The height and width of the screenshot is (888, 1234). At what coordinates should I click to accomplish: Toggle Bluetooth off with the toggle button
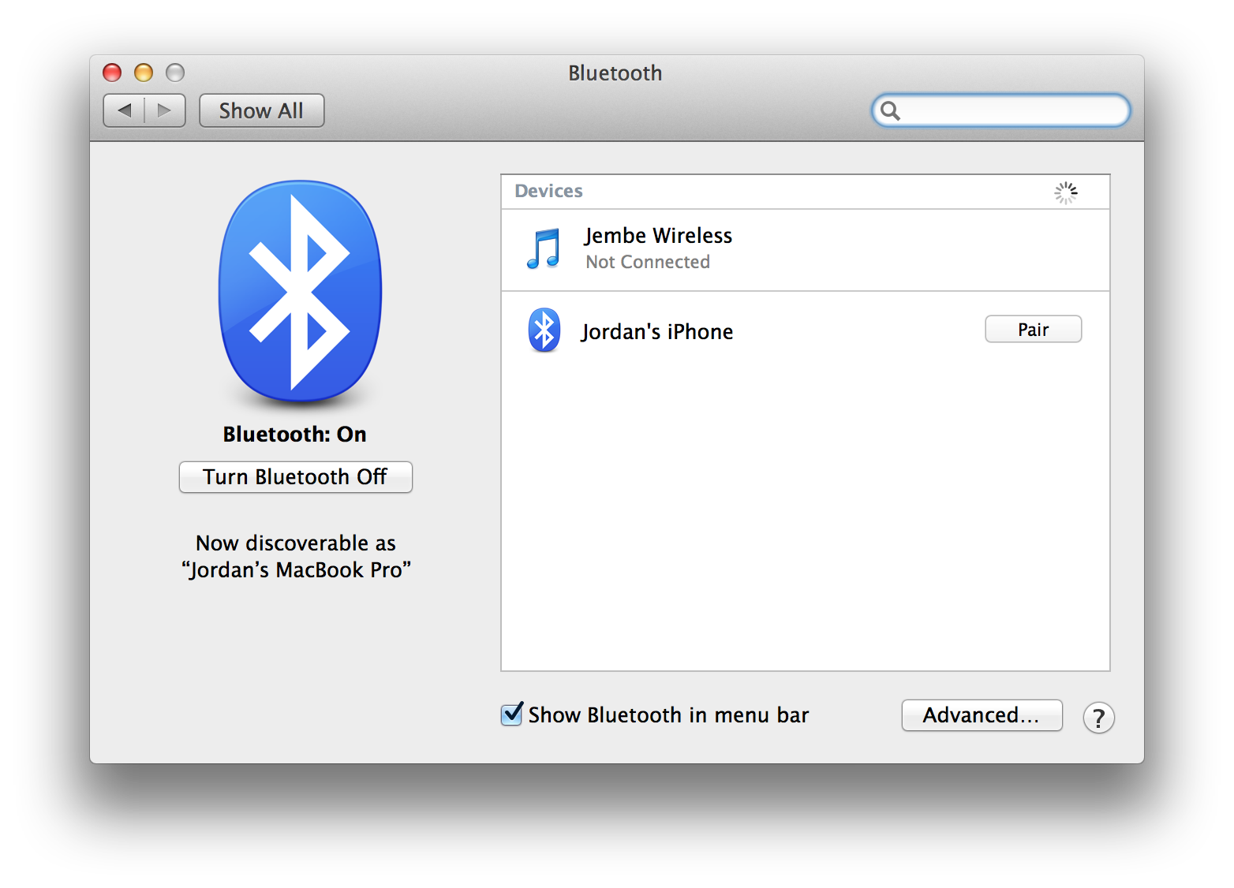(x=295, y=476)
